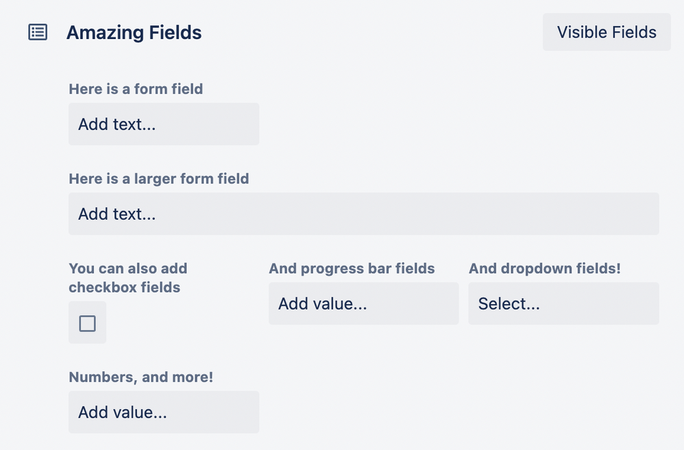Click the "Here is a larger form field" label

tap(159, 179)
